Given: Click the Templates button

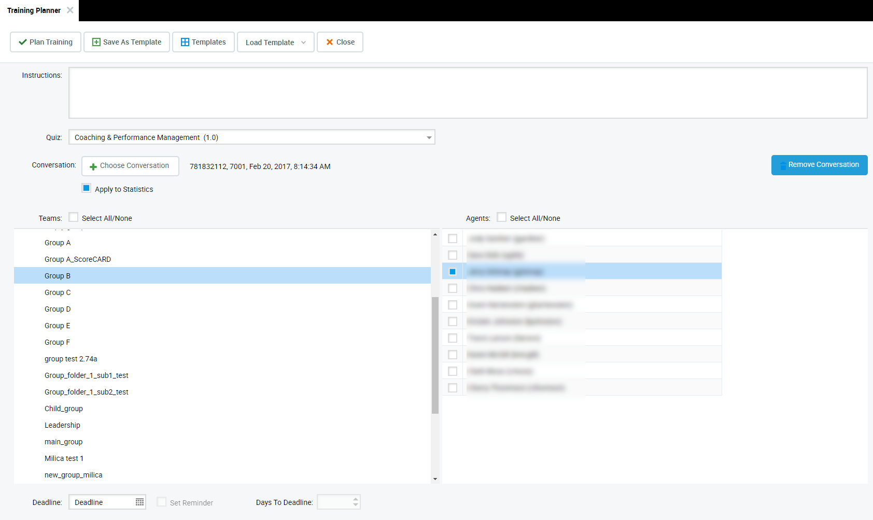Looking at the screenshot, I should [203, 42].
